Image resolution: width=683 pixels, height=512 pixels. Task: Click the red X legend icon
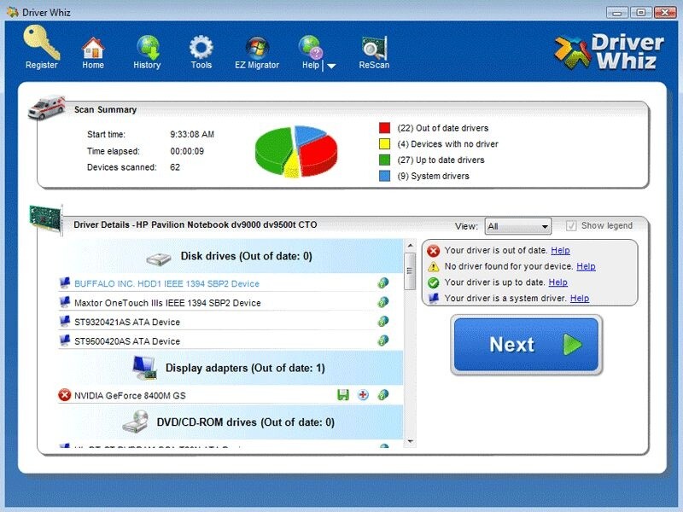[x=433, y=251]
